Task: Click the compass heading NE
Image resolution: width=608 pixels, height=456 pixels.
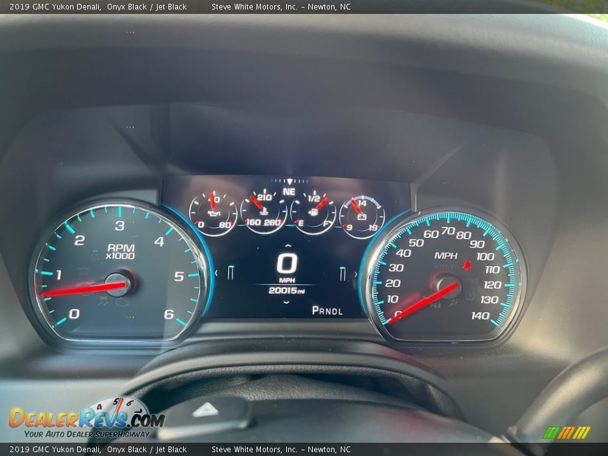Action: click(289, 191)
